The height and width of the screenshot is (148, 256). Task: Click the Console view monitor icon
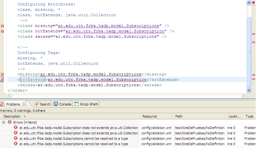56,104
